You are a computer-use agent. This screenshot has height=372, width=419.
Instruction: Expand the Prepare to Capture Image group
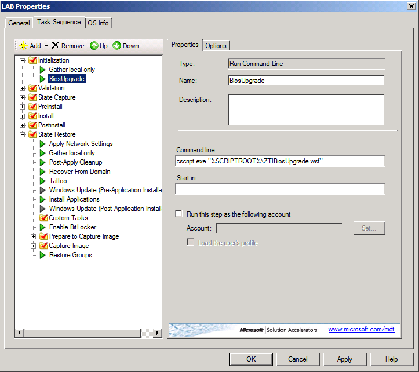34,236
